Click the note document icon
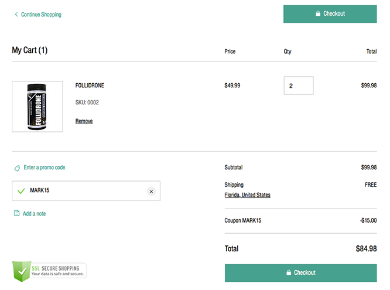Image resolution: width=390 pixels, height=290 pixels. click(16, 213)
